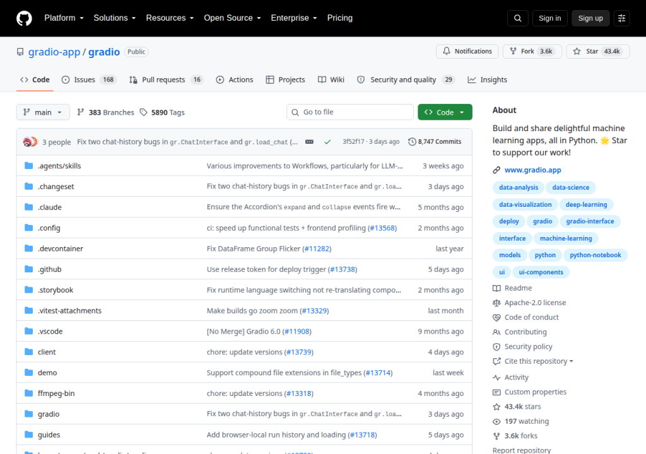Click the folder icon beside .config
This screenshot has width=646, height=454.
28,228
